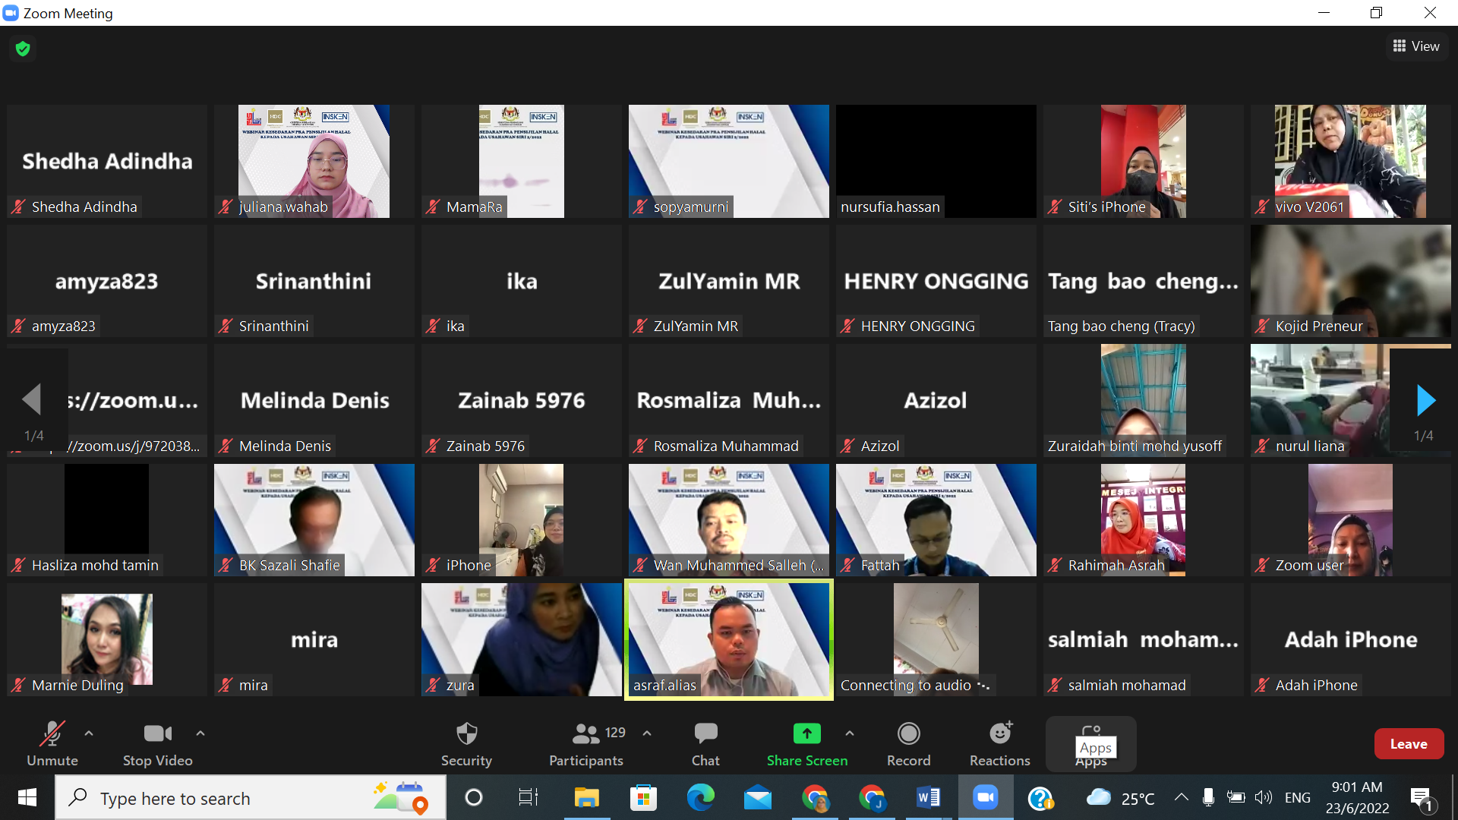Expand share screen options caret
This screenshot has width=1458, height=820.
(x=850, y=733)
